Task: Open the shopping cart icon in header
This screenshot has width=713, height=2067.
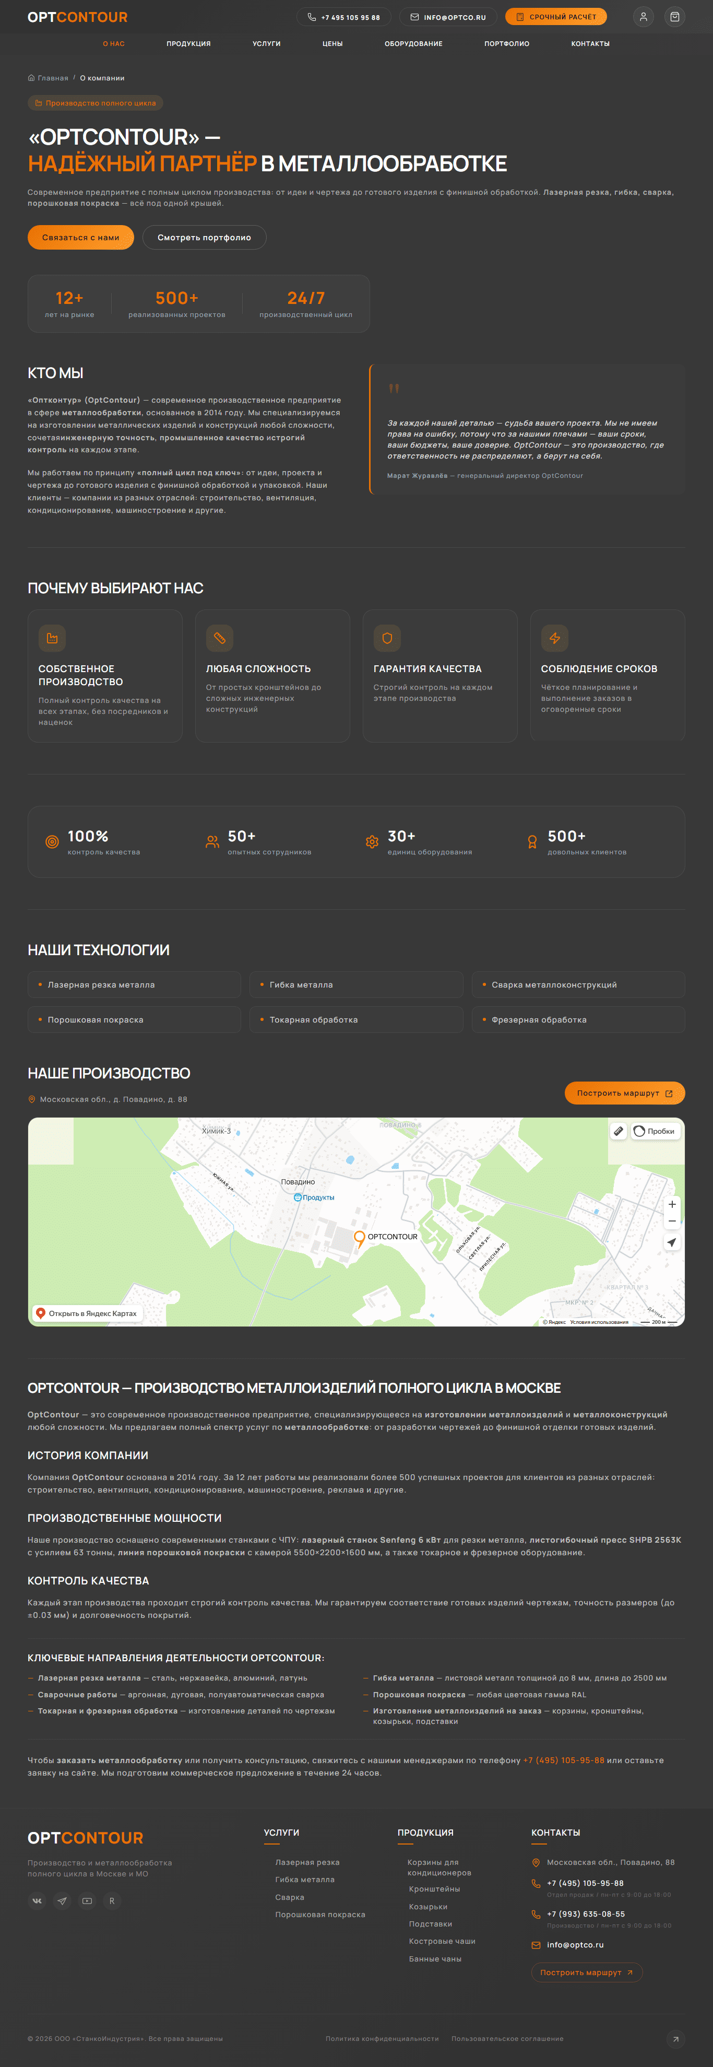Action: coord(674,17)
